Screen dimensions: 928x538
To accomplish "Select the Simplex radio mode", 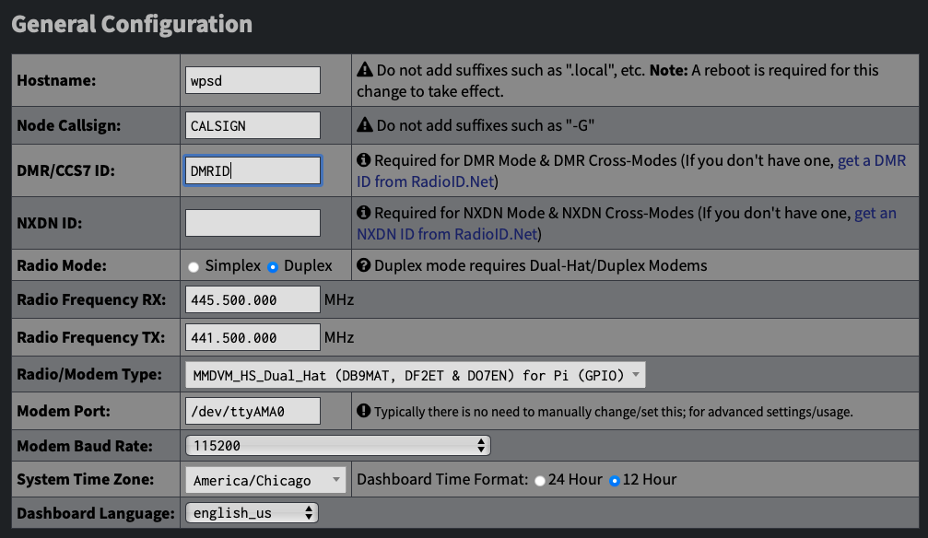I will pyautogui.click(x=194, y=267).
